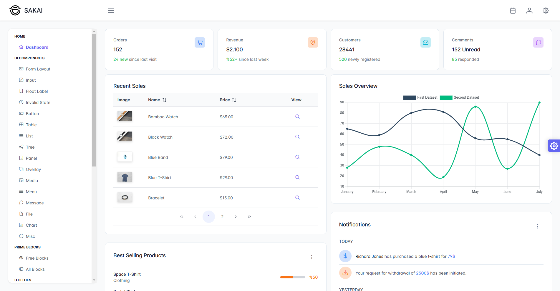Toggle the sidebar with hamburger menu icon
560x291 pixels.
click(x=111, y=11)
